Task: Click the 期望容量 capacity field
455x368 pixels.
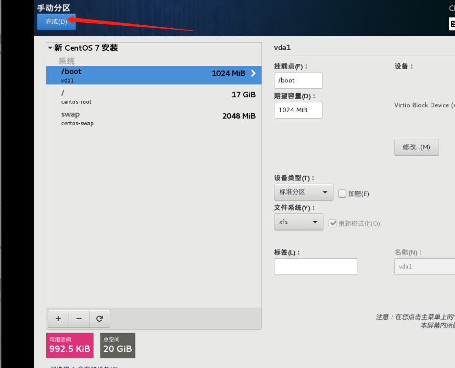Action: [298, 110]
